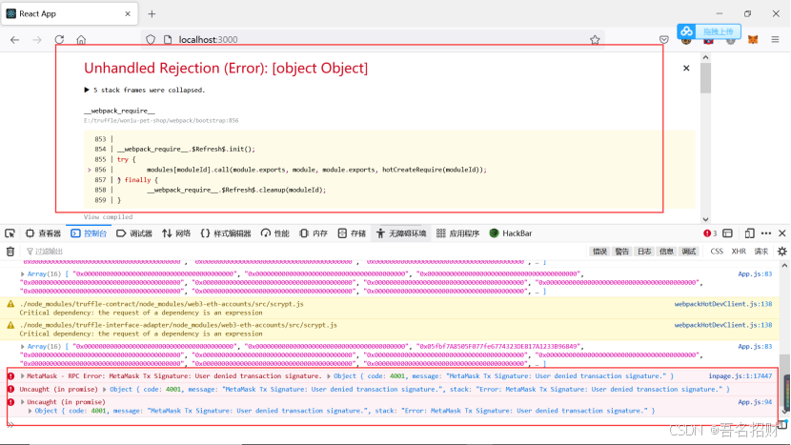Open a new browser tab

(152, 13)
